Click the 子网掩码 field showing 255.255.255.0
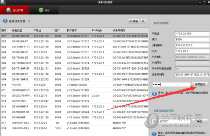Screen dimensions: 210x136 click(x=192, y=45)
